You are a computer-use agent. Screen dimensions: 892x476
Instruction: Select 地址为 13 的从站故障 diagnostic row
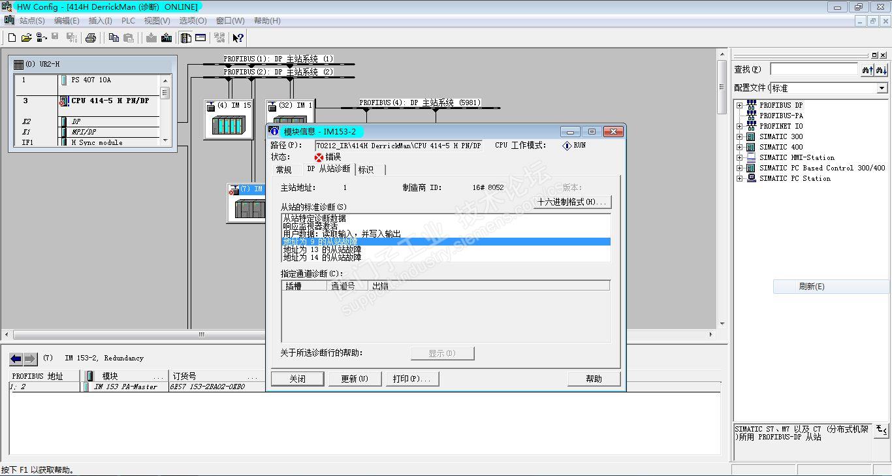point(445,249)
